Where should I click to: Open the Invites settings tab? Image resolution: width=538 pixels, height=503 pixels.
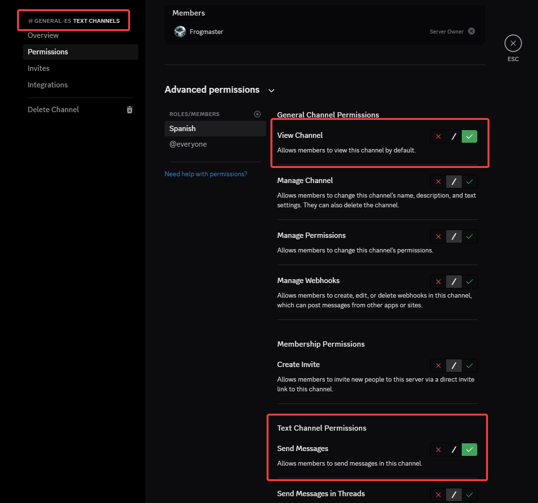[x=38, y=68]
